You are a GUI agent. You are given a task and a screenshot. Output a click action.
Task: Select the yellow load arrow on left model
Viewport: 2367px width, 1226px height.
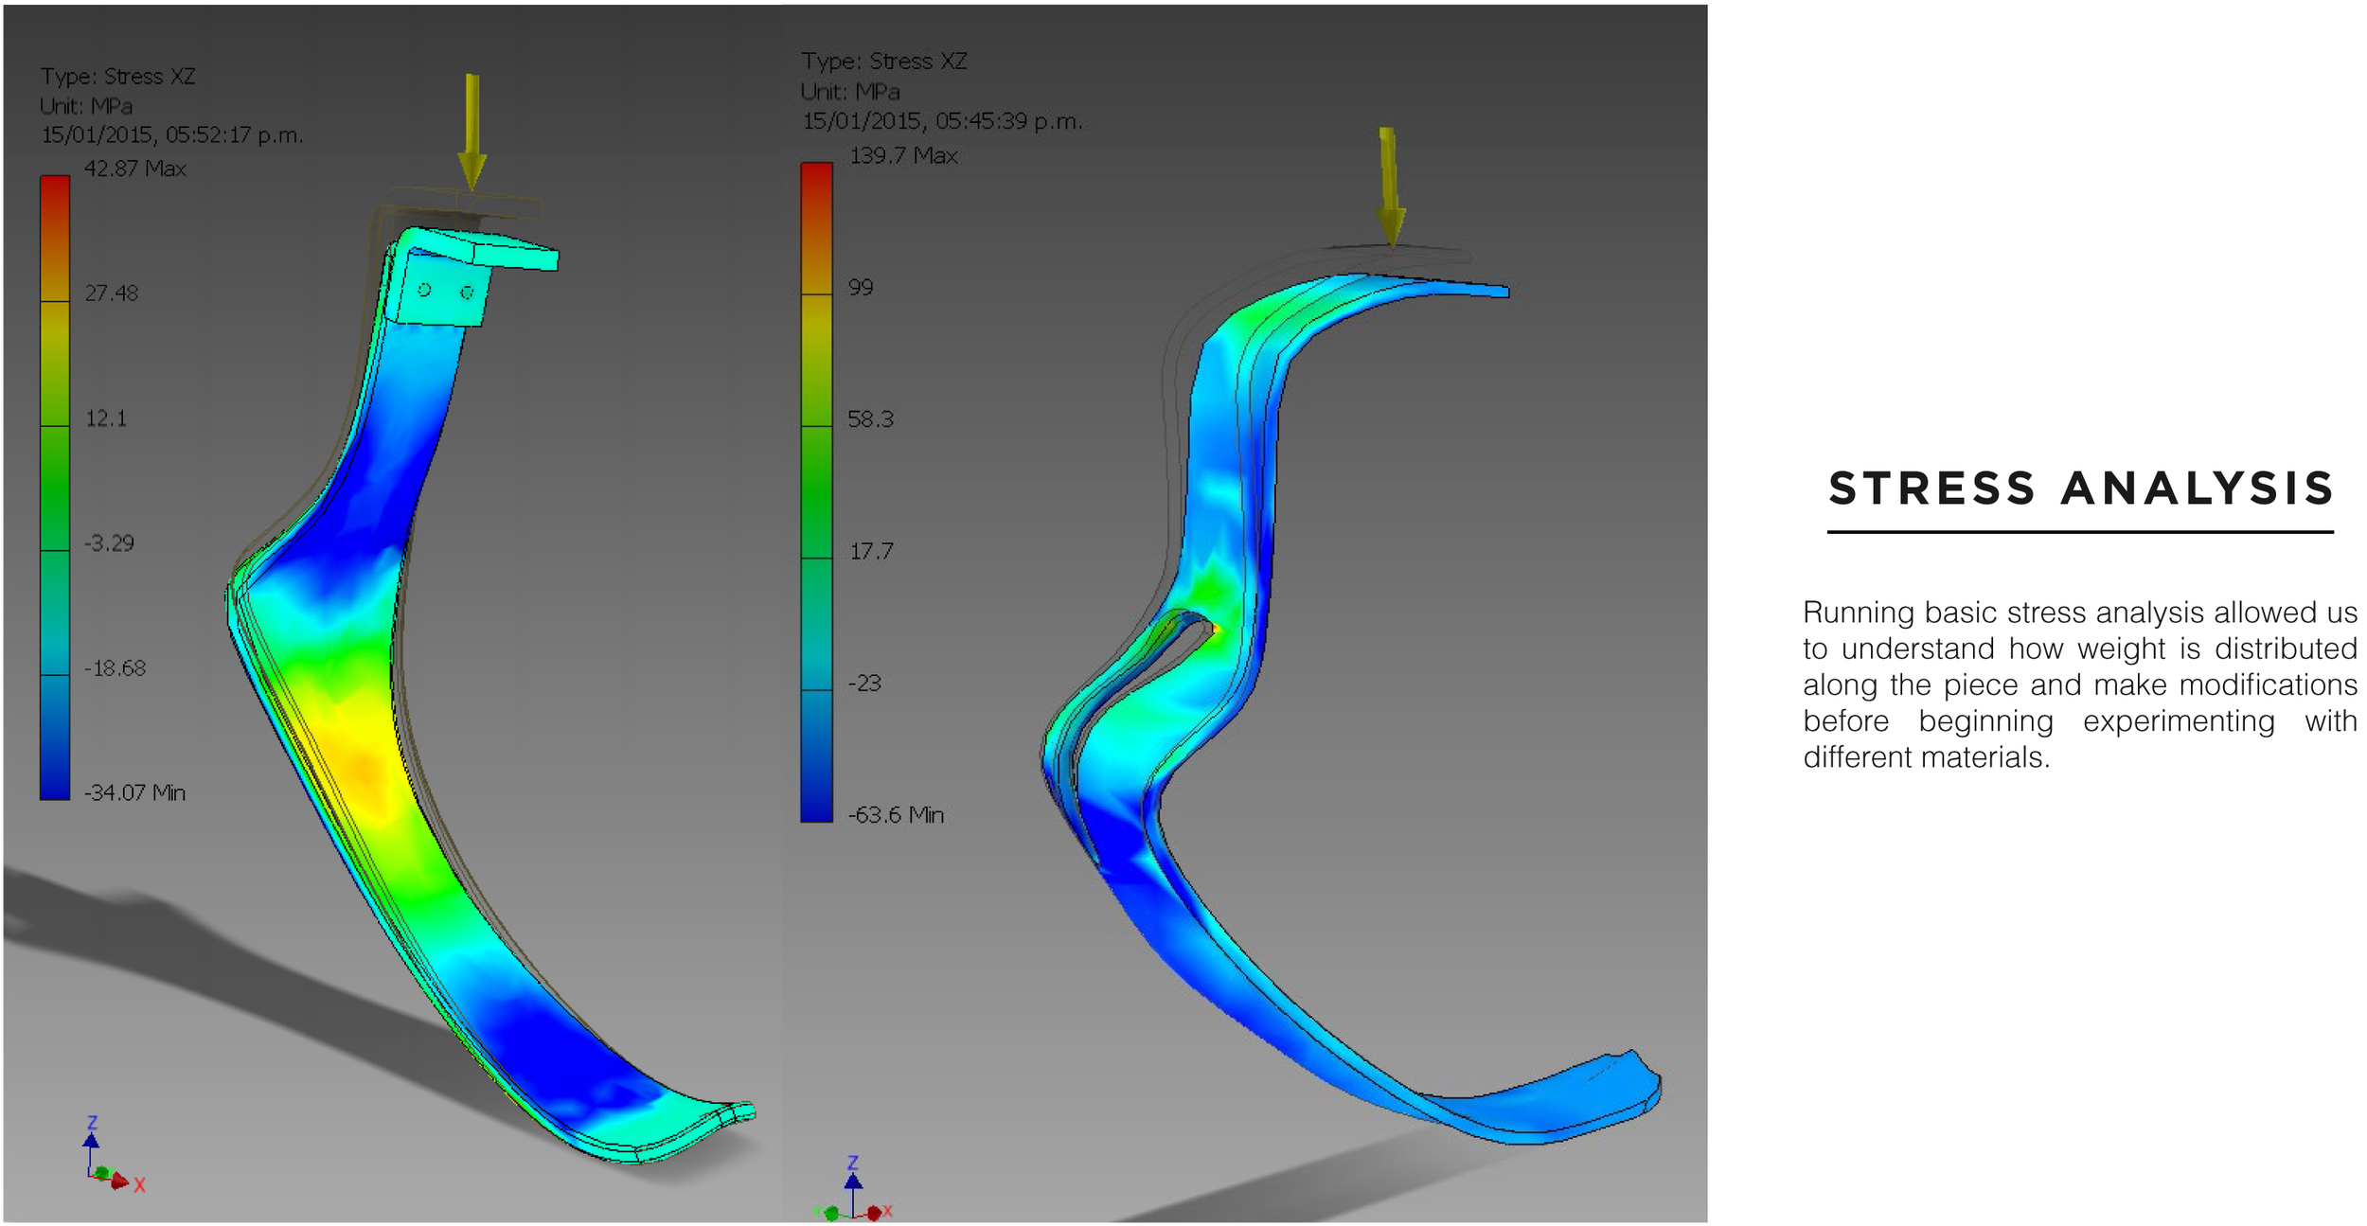pyautogui.click(x=472, y=131)
